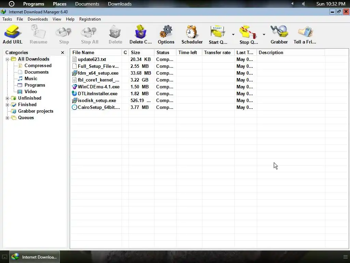Click the Stop toolbar icon
350x263 pixels.
point(64,32)
